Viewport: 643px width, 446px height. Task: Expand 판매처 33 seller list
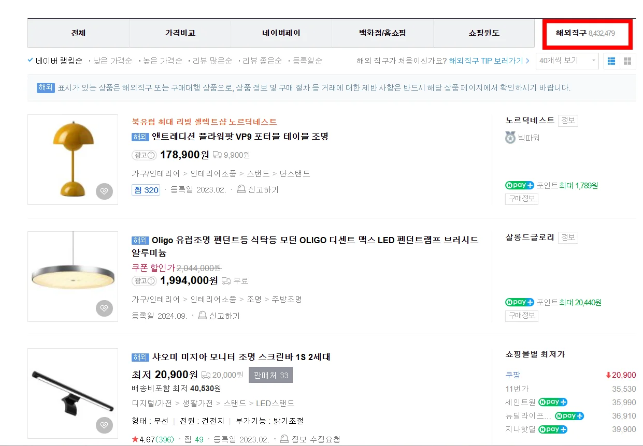(x=270, y=375)
